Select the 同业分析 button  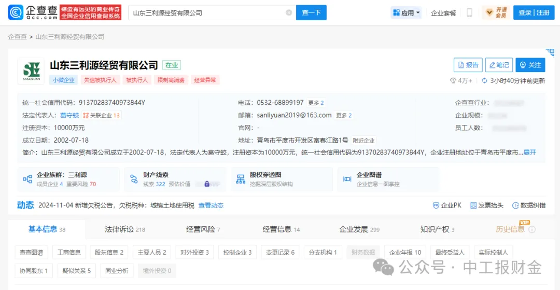(x=117, y=271)
